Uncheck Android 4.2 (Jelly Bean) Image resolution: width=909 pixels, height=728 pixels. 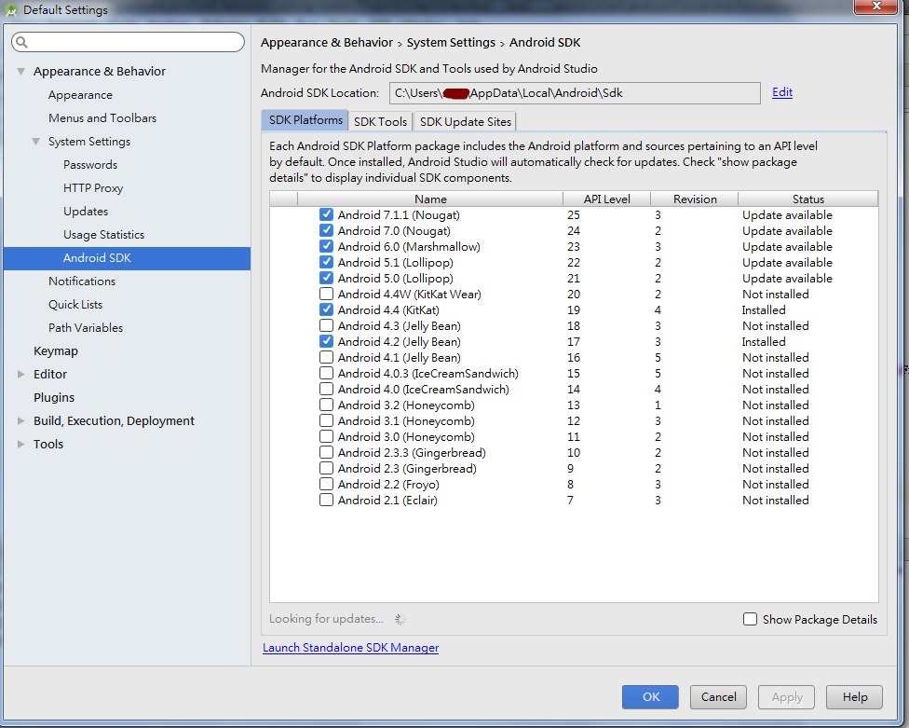(326, 342)
